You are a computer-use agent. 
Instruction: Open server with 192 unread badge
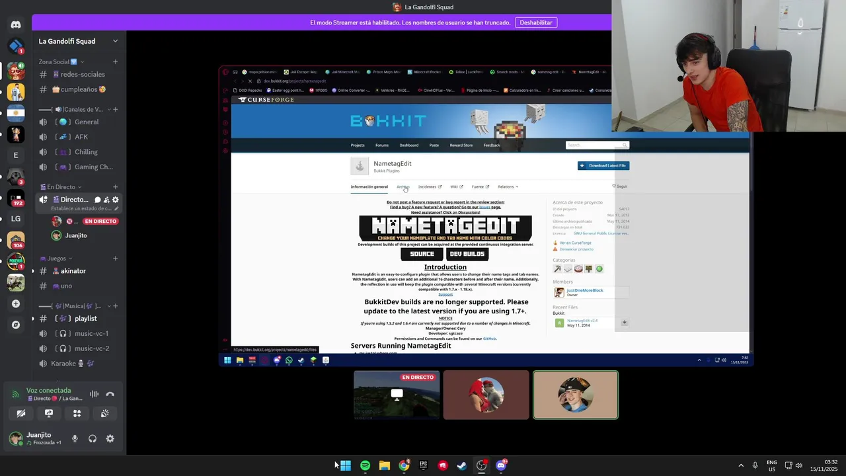click(x=16, y=198)
